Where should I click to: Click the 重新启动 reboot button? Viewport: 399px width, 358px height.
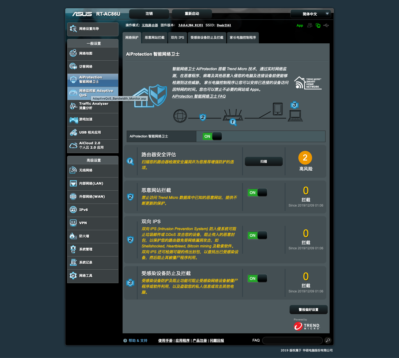tap(192, 14)
